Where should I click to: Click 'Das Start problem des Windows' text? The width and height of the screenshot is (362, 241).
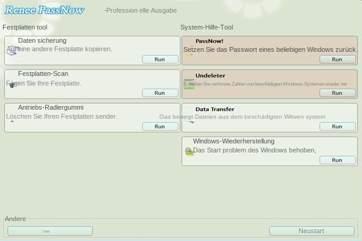(255, 151)
